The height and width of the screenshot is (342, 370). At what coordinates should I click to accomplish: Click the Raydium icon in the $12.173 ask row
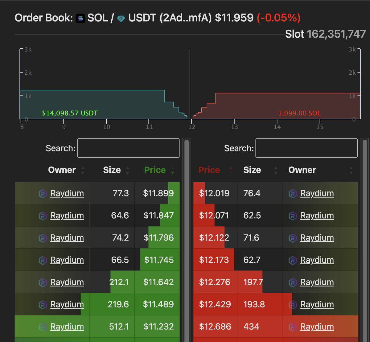point(293,260)
